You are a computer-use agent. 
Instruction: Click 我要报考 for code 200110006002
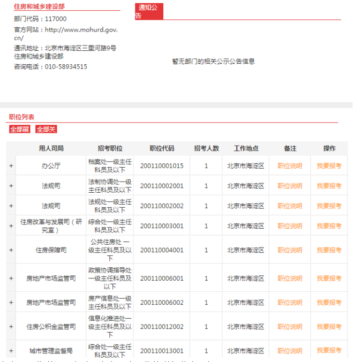(x=329, y=303)
